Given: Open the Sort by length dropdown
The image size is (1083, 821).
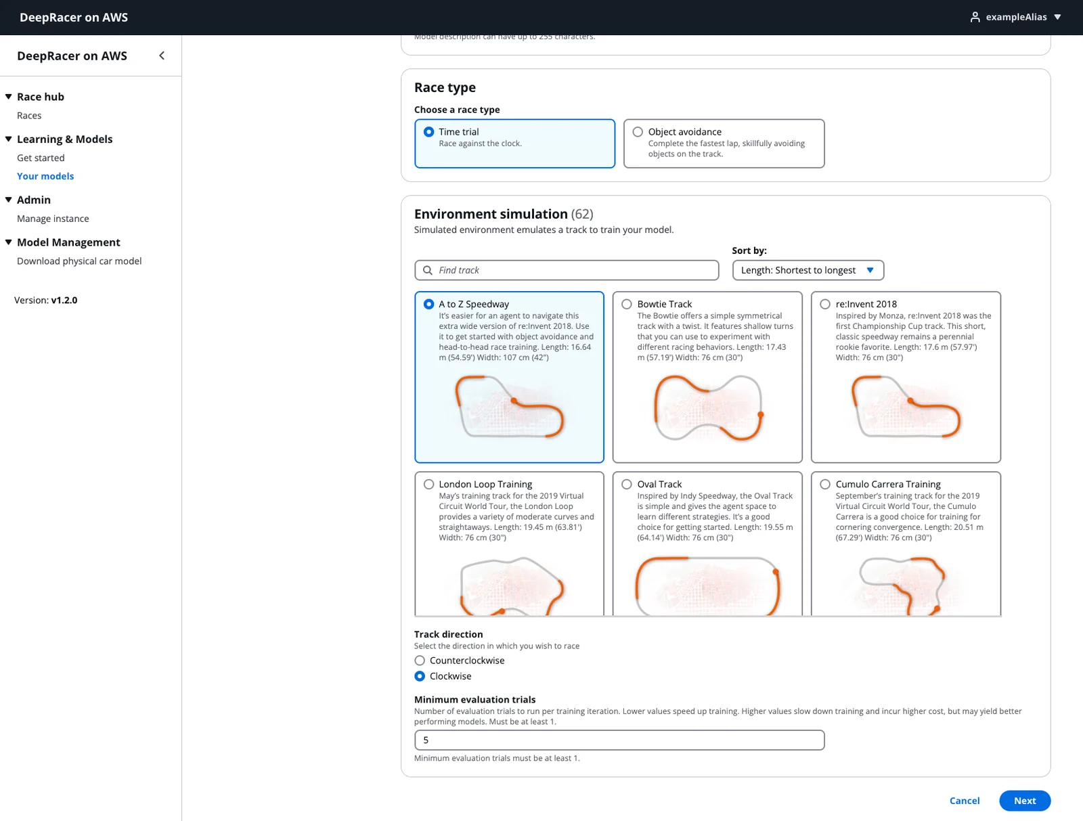Looking at the screenshot, I should pyautogui.click(x=808, y=270).
